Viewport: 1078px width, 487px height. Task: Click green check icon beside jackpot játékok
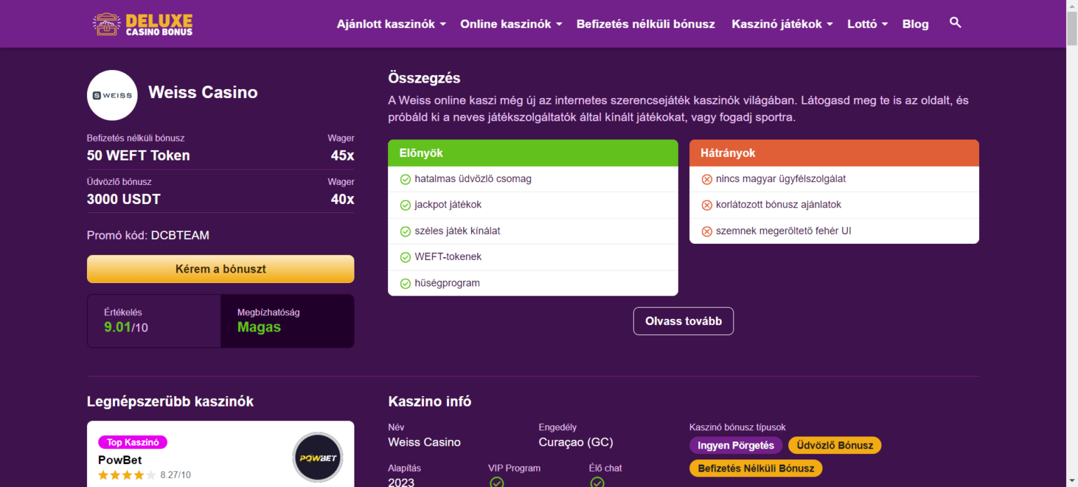[405, 205]
